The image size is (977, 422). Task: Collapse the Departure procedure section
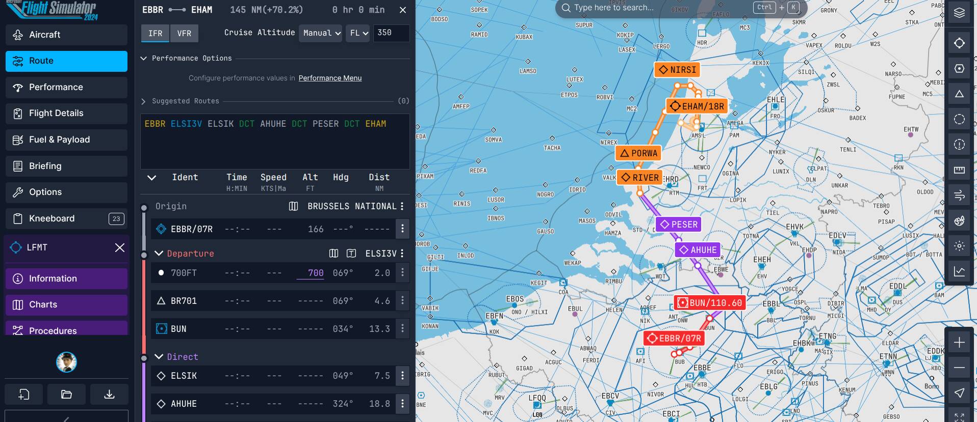tap(159, 254)
